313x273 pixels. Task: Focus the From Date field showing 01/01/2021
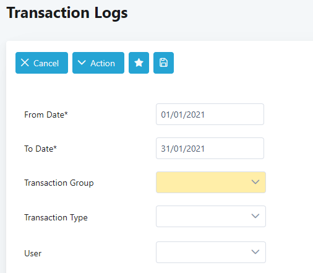tap(210, 115)
